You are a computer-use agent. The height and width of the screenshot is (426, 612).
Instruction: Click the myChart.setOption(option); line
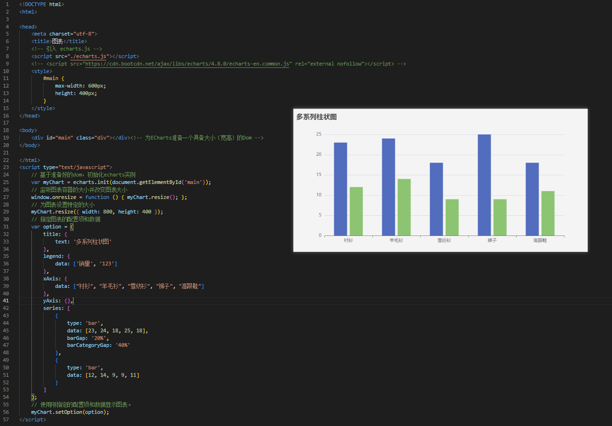click(70, 412)
